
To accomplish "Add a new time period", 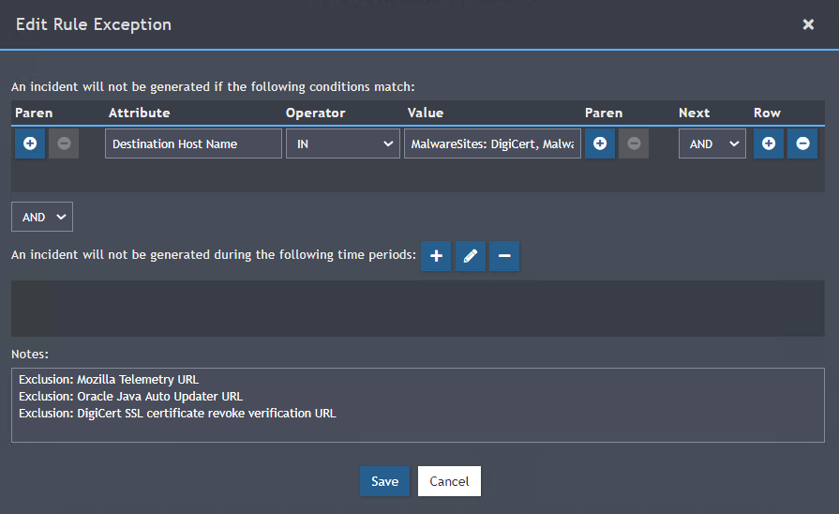I will (436, 256).
